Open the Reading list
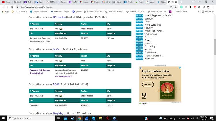This screenshot has height=121, width=216. [x=208, y=11]
